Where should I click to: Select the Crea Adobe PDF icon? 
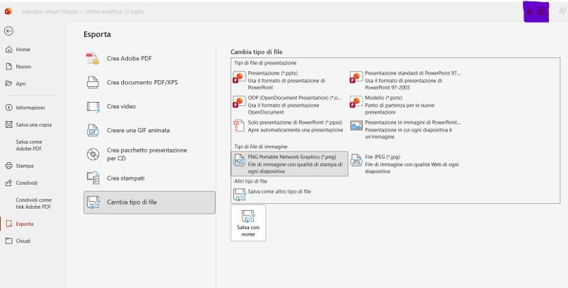tap(93, 59)
